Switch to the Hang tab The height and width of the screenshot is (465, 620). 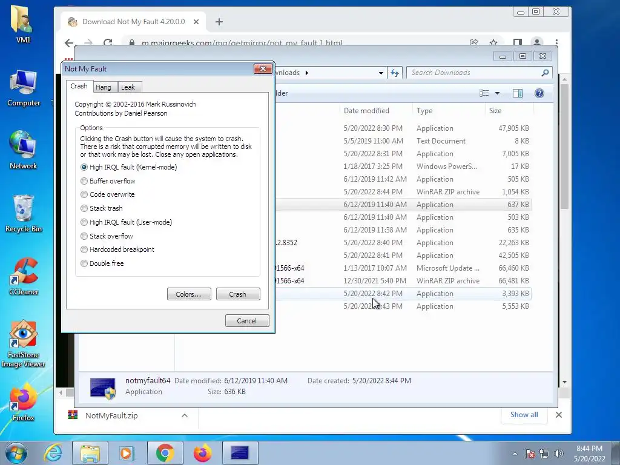pos(104,87)
